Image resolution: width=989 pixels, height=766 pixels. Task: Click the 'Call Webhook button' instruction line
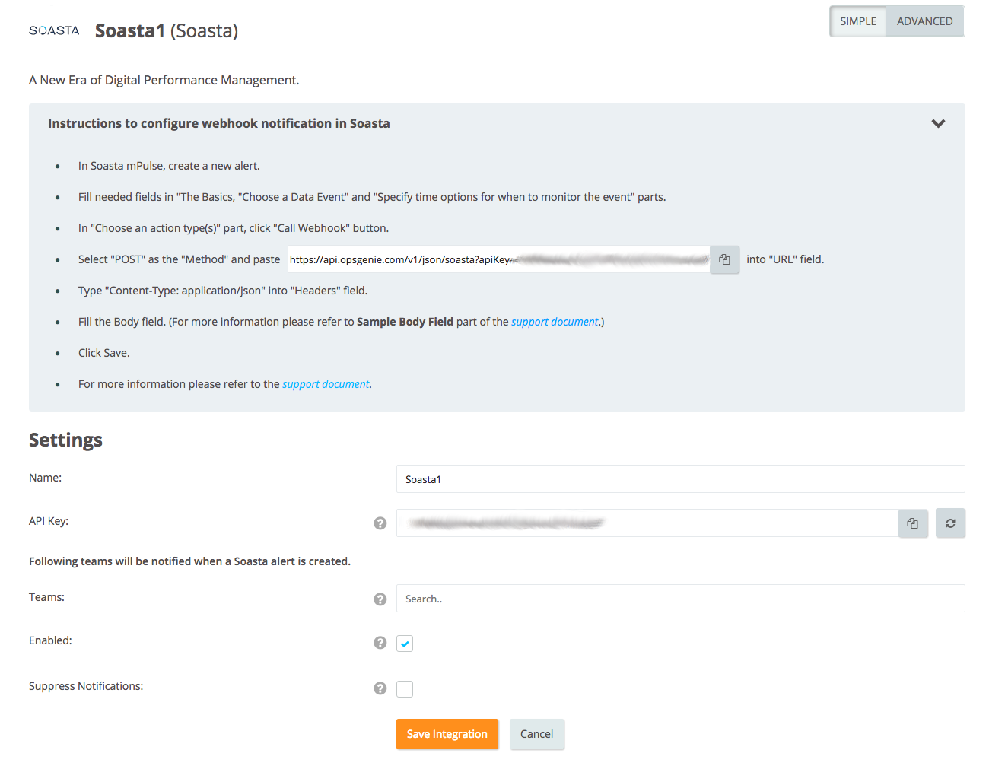(x=234, y=228)
